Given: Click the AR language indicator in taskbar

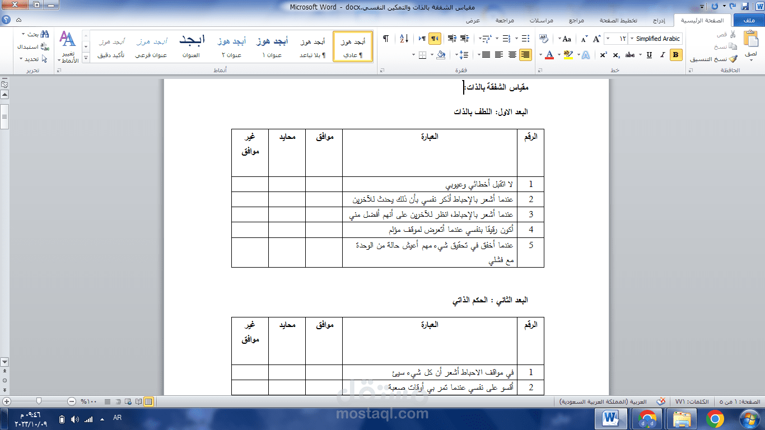Looking at the screenshot, I should [118, 419].
